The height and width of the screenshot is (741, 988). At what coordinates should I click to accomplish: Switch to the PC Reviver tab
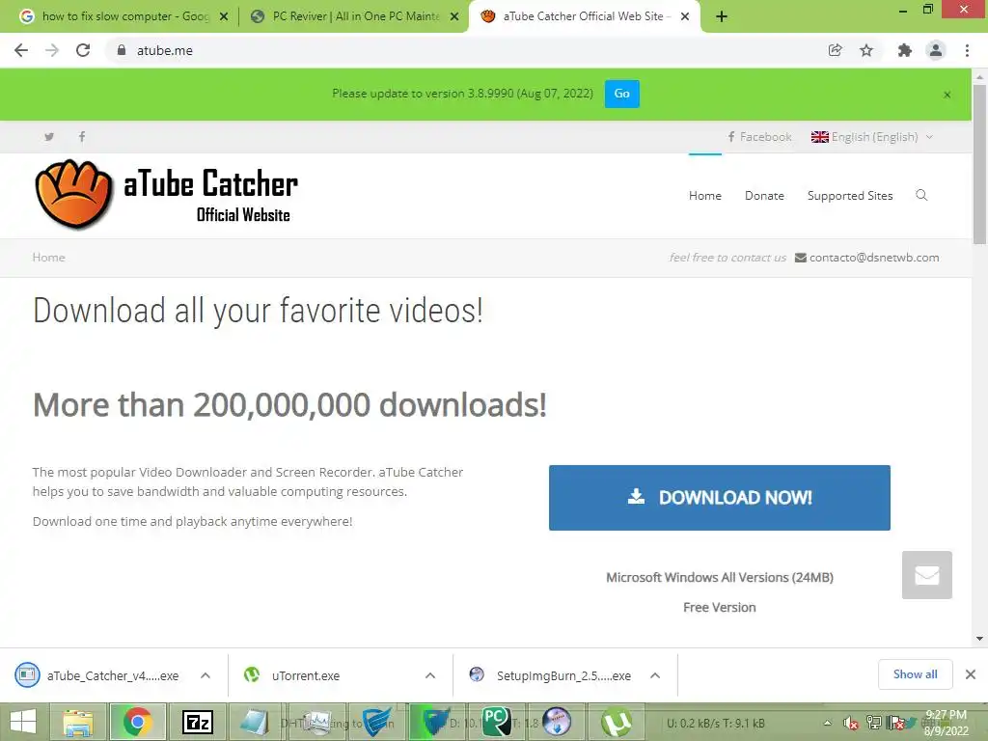(355, 16)
